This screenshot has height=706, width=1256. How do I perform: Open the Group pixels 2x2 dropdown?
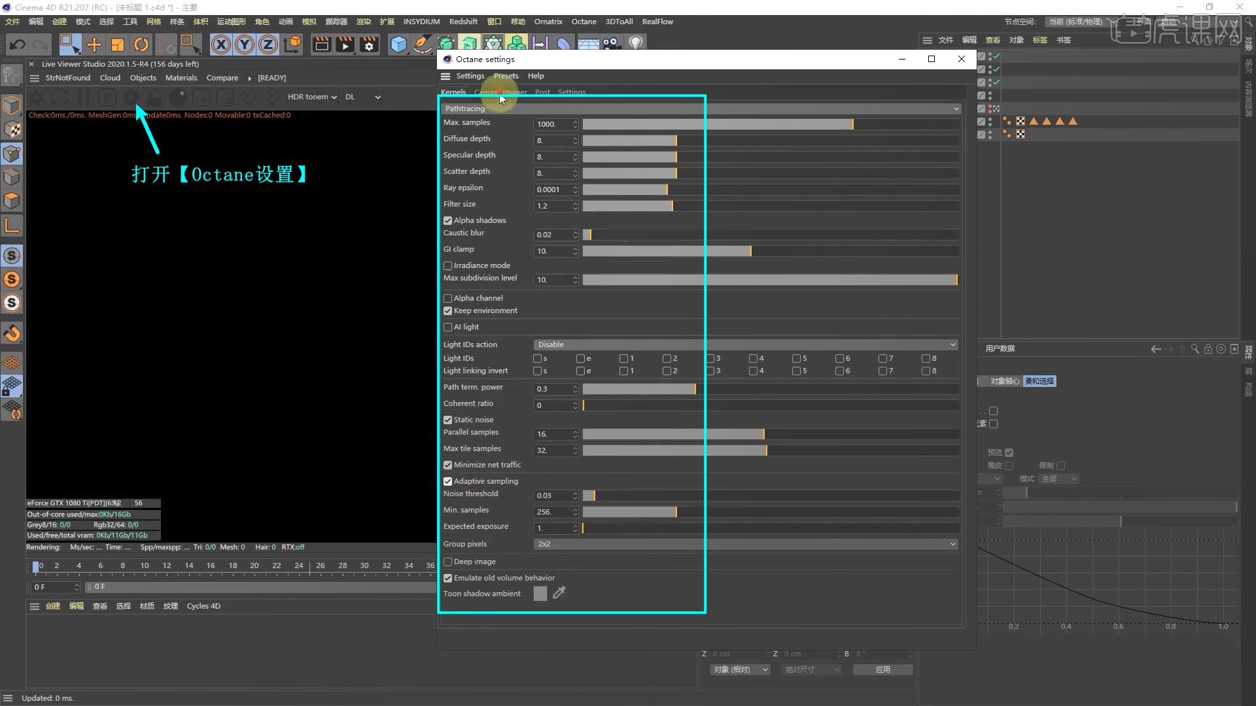tap(746, 544)
